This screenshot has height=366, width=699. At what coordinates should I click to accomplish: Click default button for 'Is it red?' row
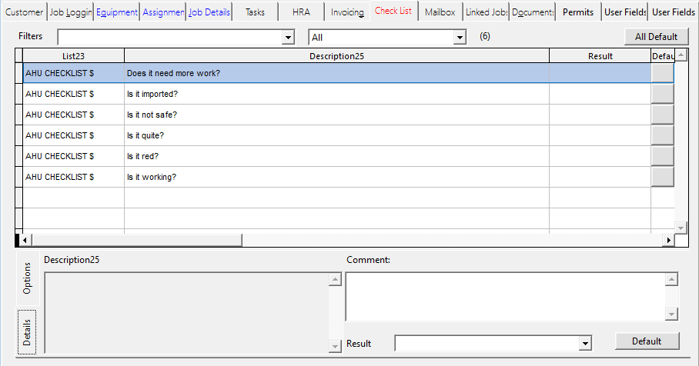coord(662,156)
